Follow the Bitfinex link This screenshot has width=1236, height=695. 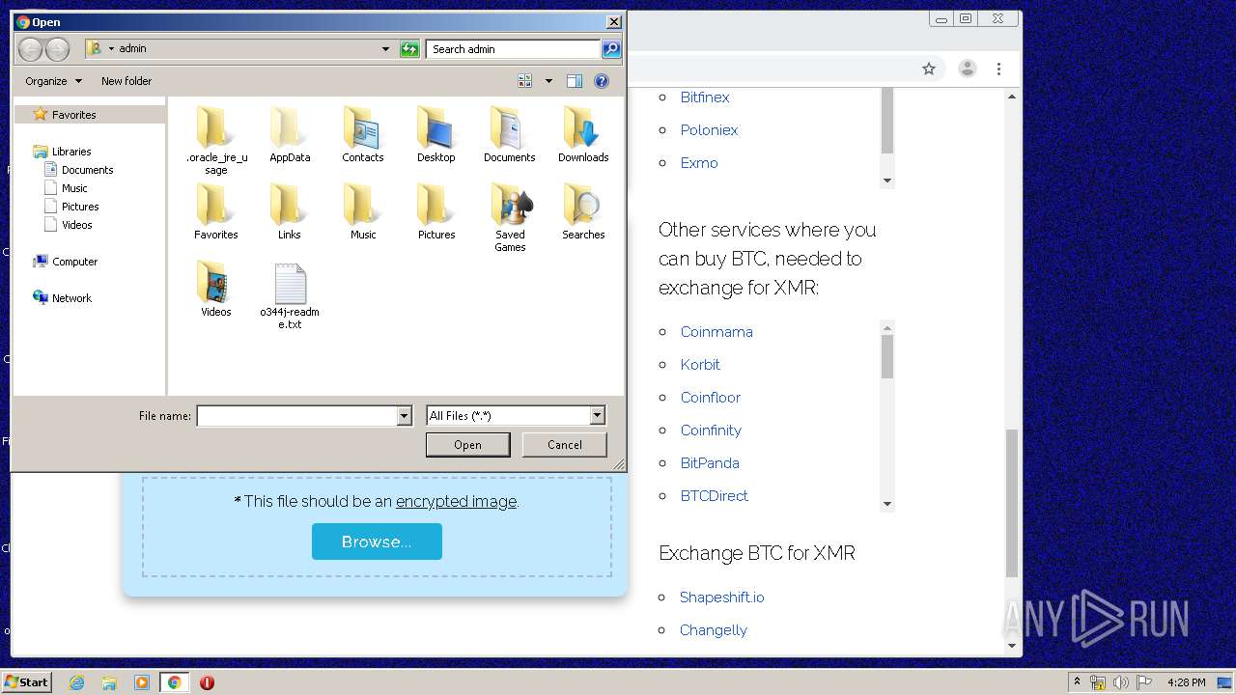point(705,97)
